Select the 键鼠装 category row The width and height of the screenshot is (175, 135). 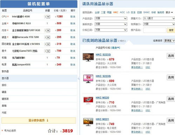[39, 99]
